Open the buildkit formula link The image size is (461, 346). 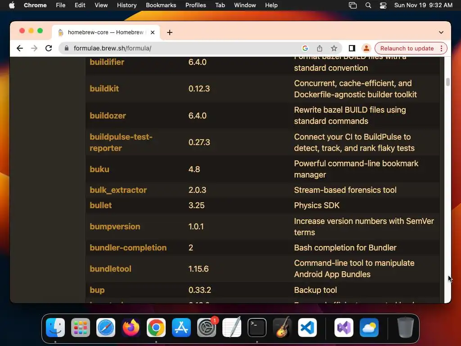(x=104, y=89)
